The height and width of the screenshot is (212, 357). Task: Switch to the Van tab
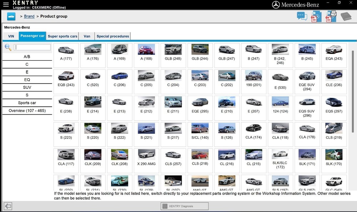[86, 36]
